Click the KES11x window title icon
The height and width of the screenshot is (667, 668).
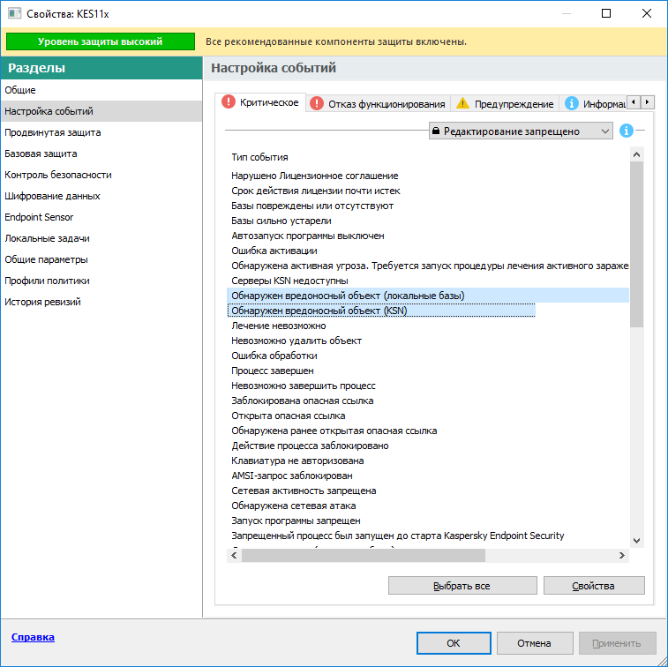point(14,13)
